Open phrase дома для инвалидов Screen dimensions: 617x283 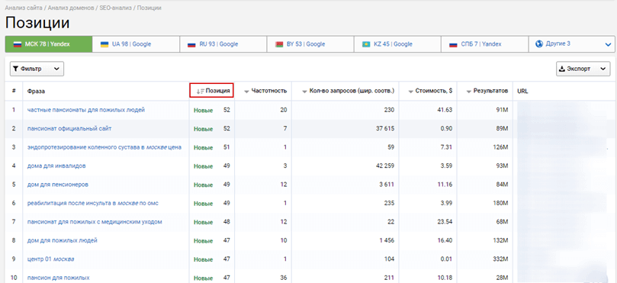tap(56, 166)
